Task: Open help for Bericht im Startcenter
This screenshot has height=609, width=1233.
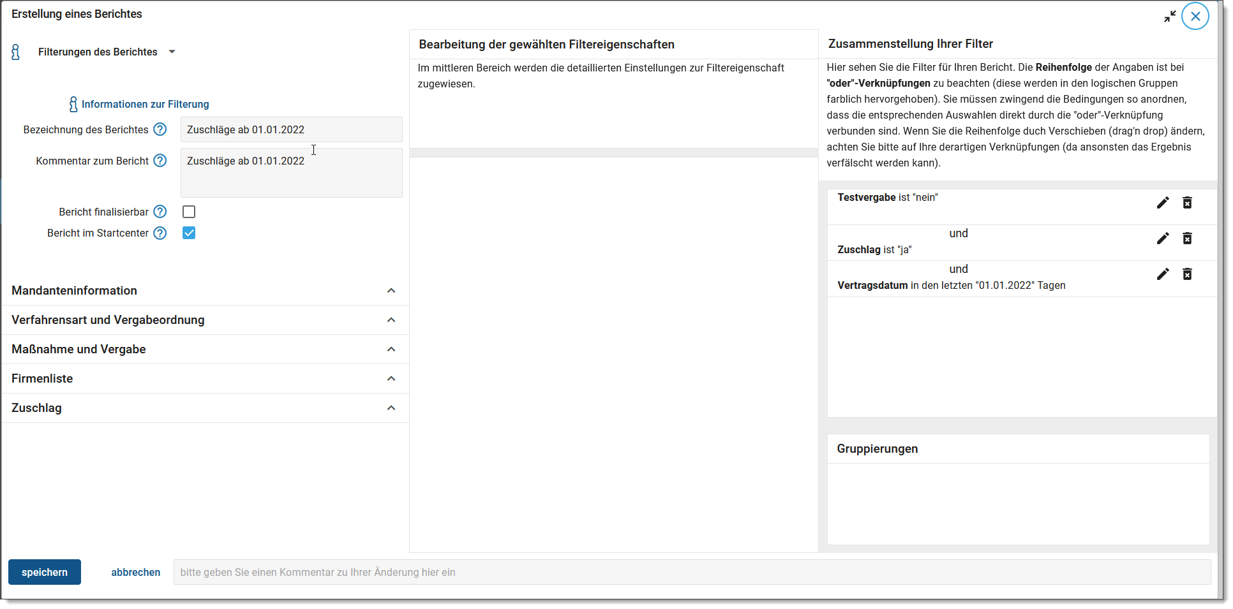Action: coord(160,233)
